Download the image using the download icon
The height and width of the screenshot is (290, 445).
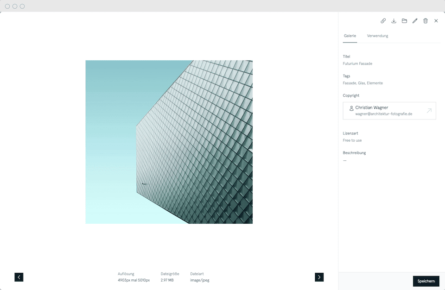[x=394, y=21]
